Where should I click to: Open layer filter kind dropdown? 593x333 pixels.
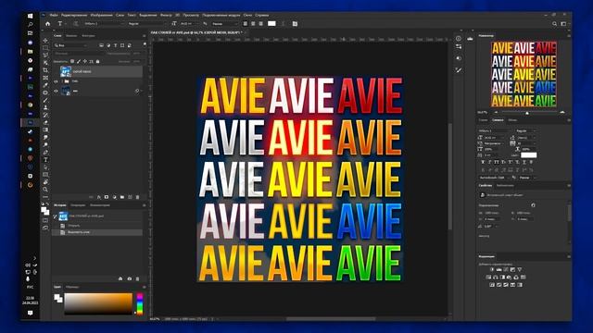click(70, 45)
